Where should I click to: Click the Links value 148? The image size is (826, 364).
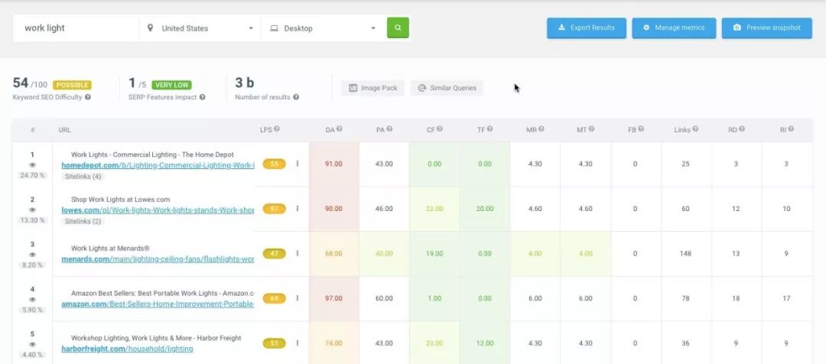coord(685,253)
